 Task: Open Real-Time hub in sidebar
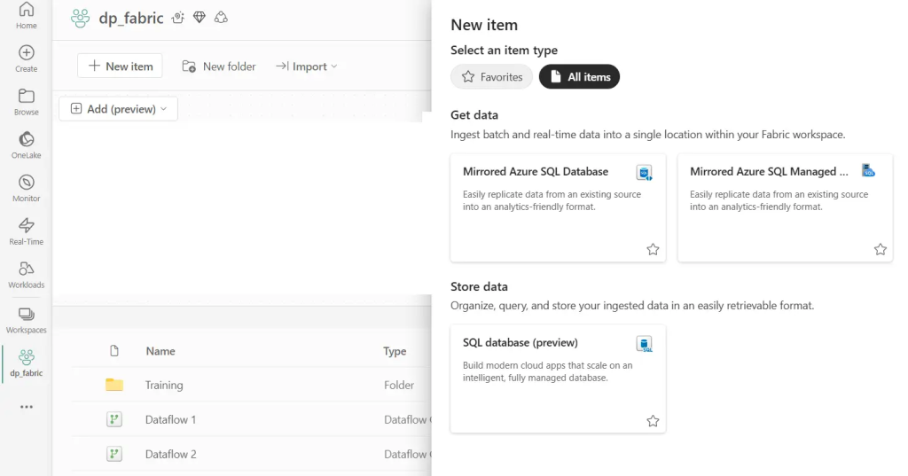tap(26, 231)
